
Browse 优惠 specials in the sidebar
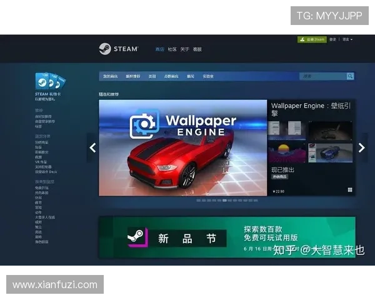38,157
